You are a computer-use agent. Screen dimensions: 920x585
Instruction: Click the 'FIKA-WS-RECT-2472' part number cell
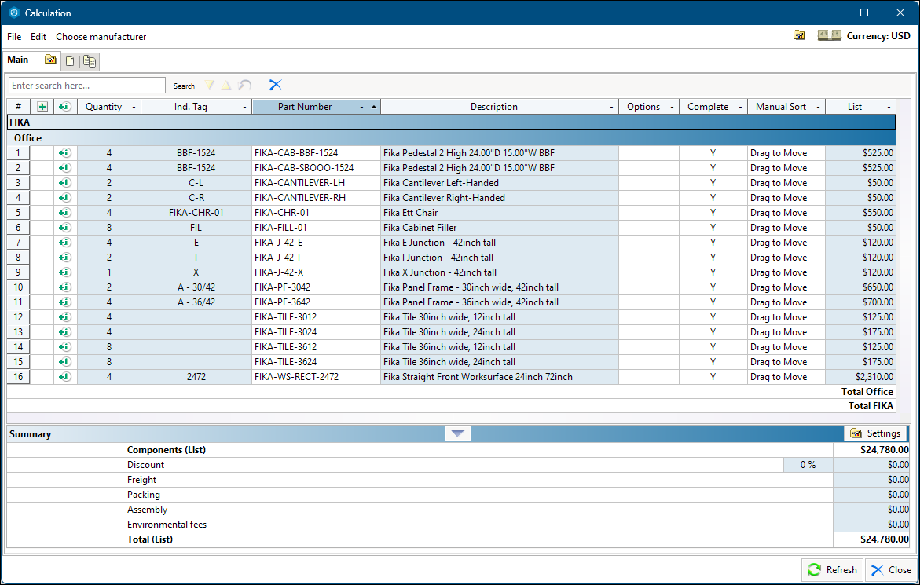(x=317, y=377)
